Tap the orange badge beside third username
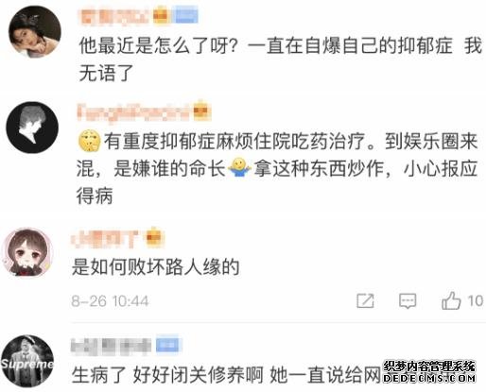 pos(154,237)
